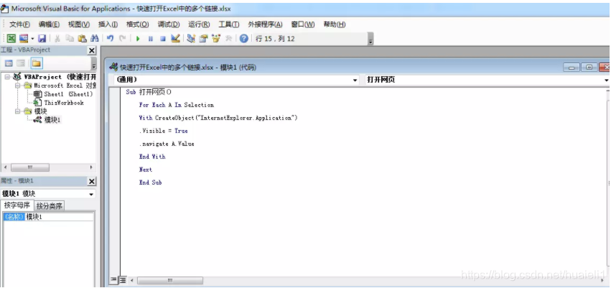Minimize the 模块1 code window
611x288 pixels.
click(572, 68)
